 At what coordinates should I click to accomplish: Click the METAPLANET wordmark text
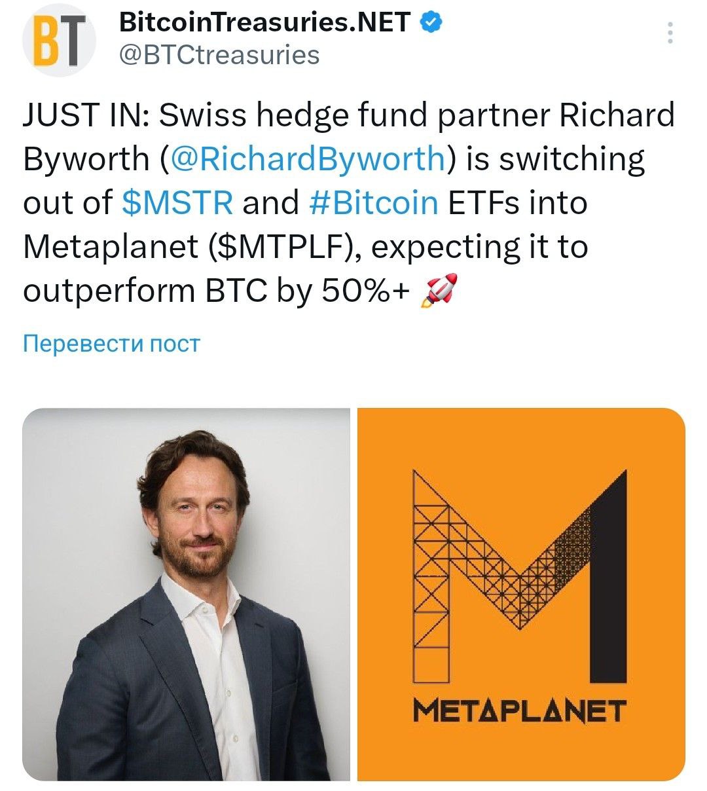[520, 711]
